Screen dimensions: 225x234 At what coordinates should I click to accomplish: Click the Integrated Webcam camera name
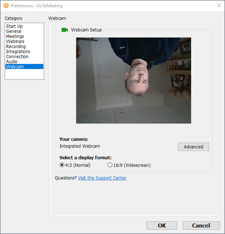(79, 146)
